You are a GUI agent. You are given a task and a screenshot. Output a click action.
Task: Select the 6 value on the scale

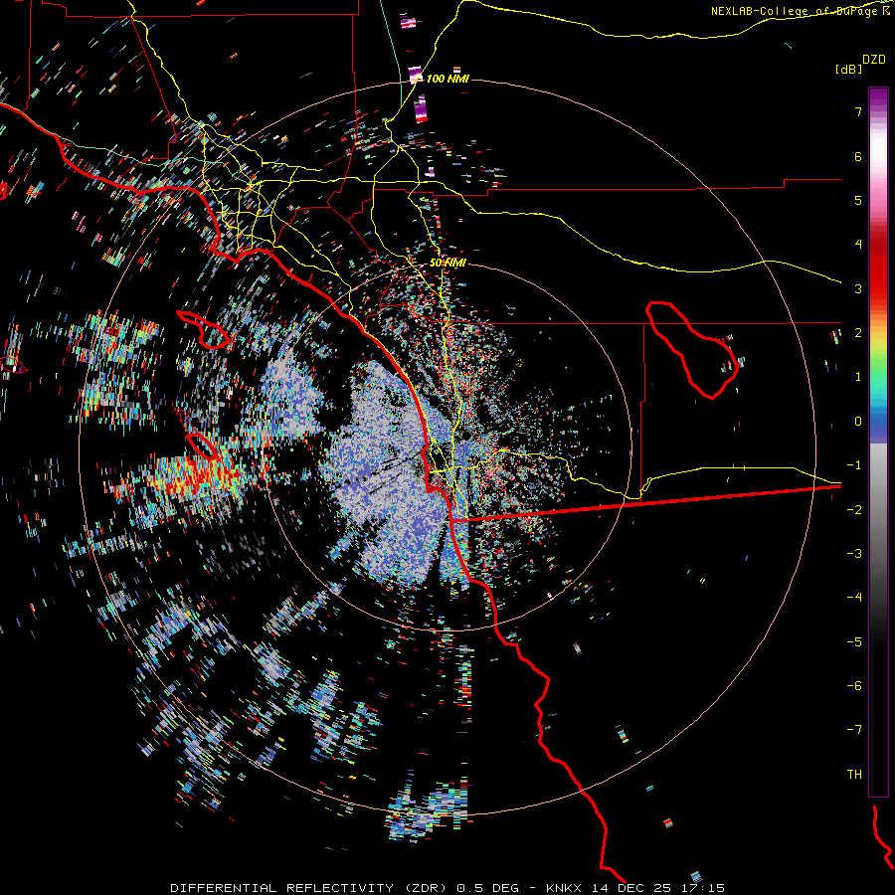click(858, 156)
